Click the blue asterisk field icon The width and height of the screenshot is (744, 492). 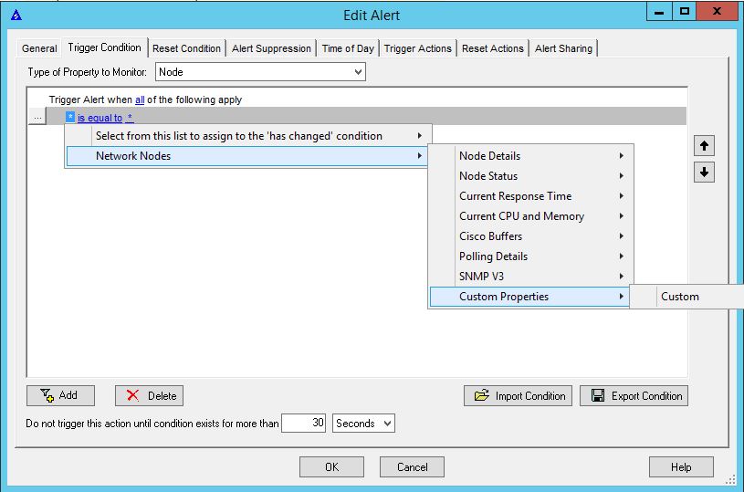(x=70, y=117)
